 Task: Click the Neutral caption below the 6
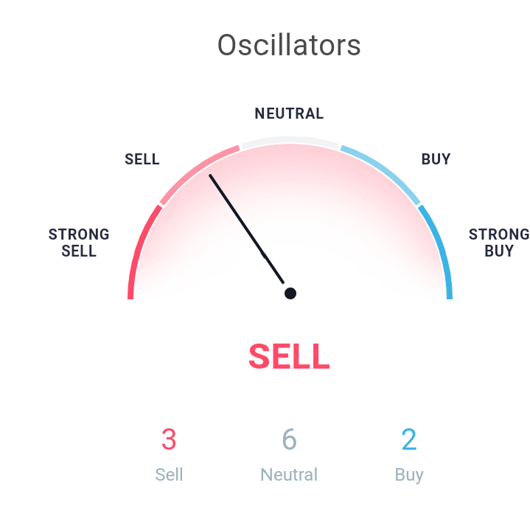[x=289, y=475]
